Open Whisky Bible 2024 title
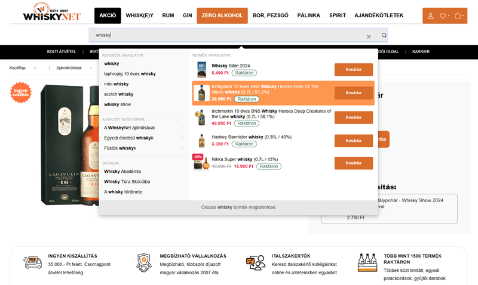The width and height of the screenshot is (478, 285). [231, 66]
